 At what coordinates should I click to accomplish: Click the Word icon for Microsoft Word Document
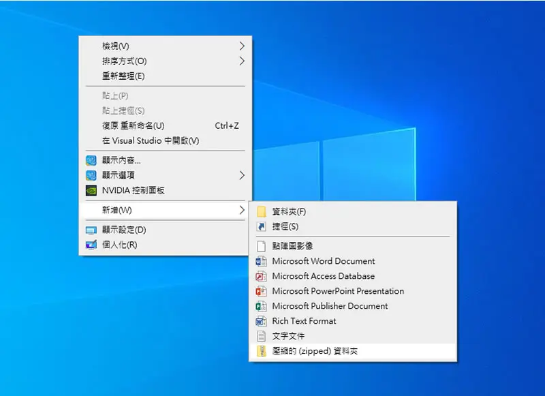[262, 261]
